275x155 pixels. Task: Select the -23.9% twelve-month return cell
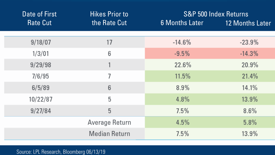pyautogui.click(x=249, y=42)
